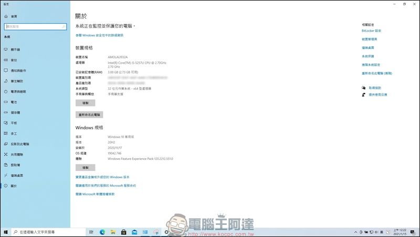420x237 pixels.
Task: Click the settings search field in the sidebar
Action: coord(35,27)
